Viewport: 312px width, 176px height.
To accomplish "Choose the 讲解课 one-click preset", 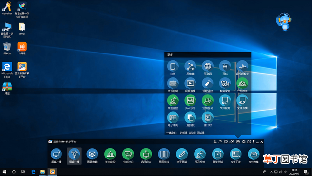I will pyautogui.click(x=183, y=133).
